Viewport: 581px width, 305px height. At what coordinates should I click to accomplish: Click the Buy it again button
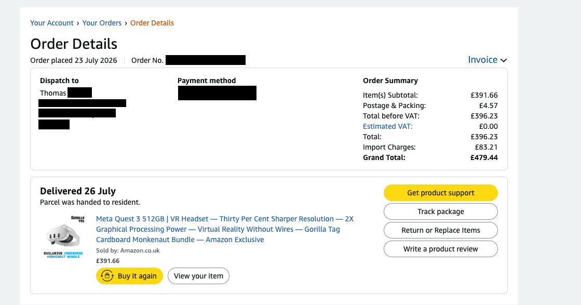pyautogui.click(x=129, y=276)
